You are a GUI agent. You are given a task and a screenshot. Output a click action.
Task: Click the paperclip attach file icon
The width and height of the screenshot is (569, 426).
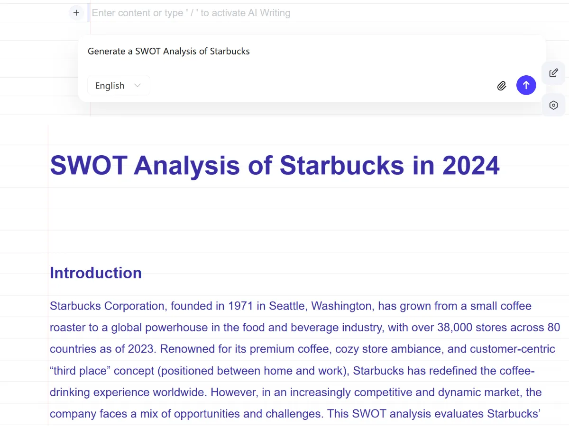coord(502,86)
